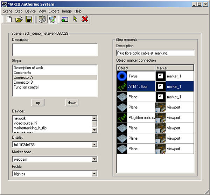Click the scene Description text box
The height and width of the screenshot is (195, 210).
55,50
